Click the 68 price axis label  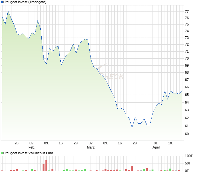(x=187, y=73)
